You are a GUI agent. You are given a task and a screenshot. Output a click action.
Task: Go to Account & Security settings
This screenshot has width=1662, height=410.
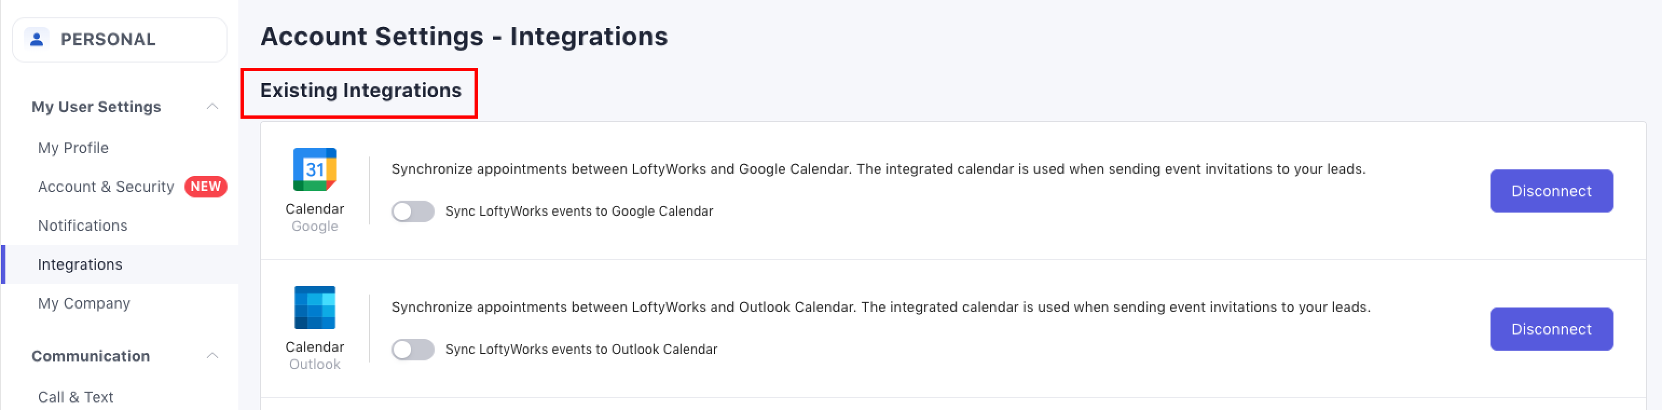tap(106, 187)
